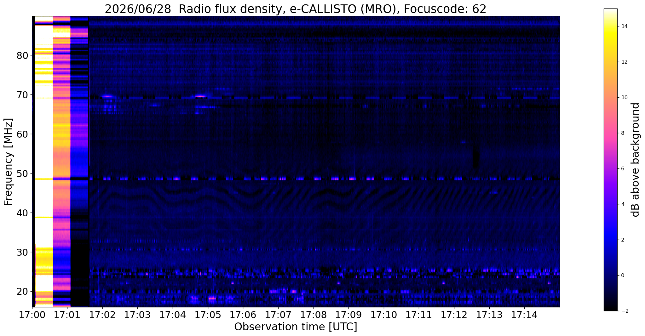Click the 30 MHz frequency tick label
The width and height of the screenshot is (645, 336).
22,252
